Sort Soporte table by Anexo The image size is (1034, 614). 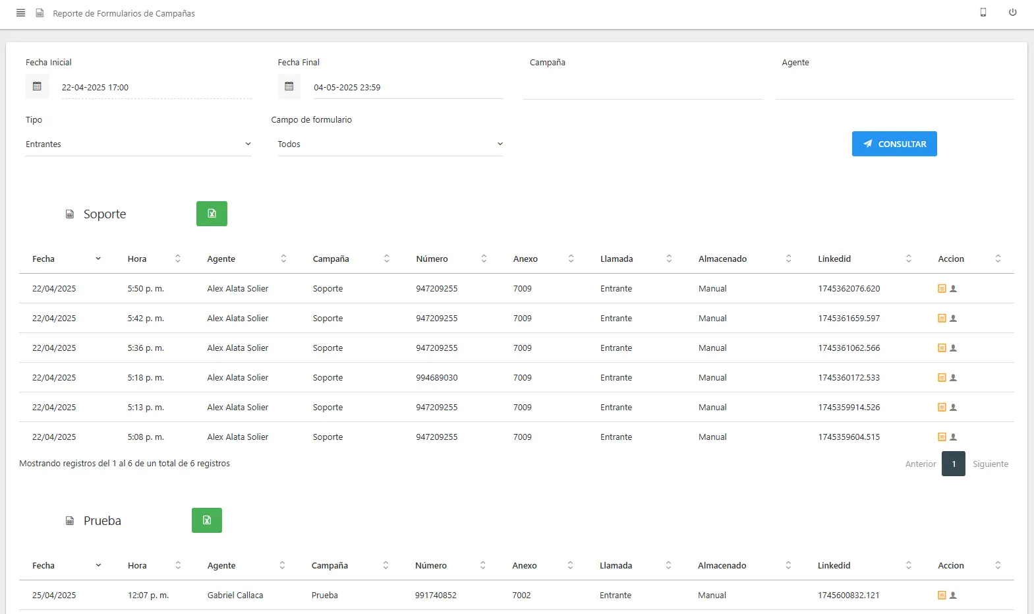pyautogui.click(x=544, y=259)
